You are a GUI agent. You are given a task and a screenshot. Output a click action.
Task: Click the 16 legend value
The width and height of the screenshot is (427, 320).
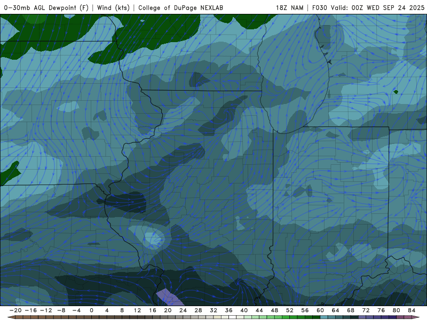point(153,310)
